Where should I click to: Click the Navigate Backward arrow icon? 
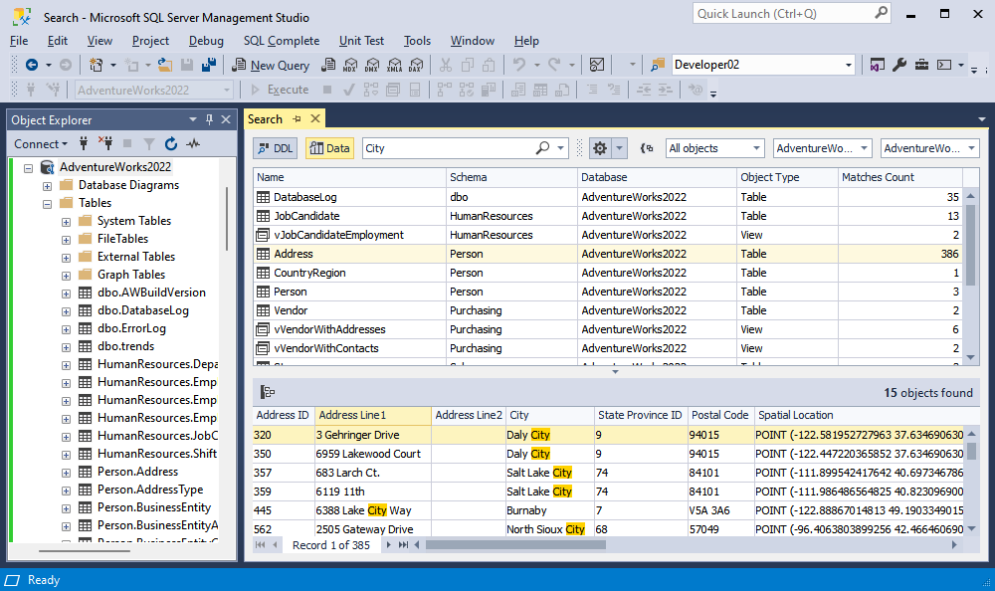[x=31, y=65]
